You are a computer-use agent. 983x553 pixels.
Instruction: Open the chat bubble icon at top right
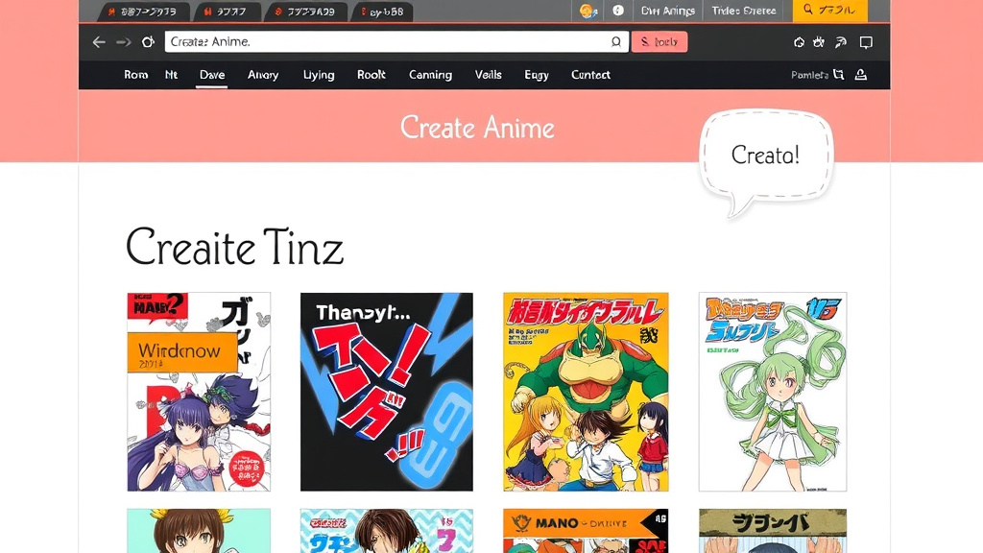tap(865, 42)
